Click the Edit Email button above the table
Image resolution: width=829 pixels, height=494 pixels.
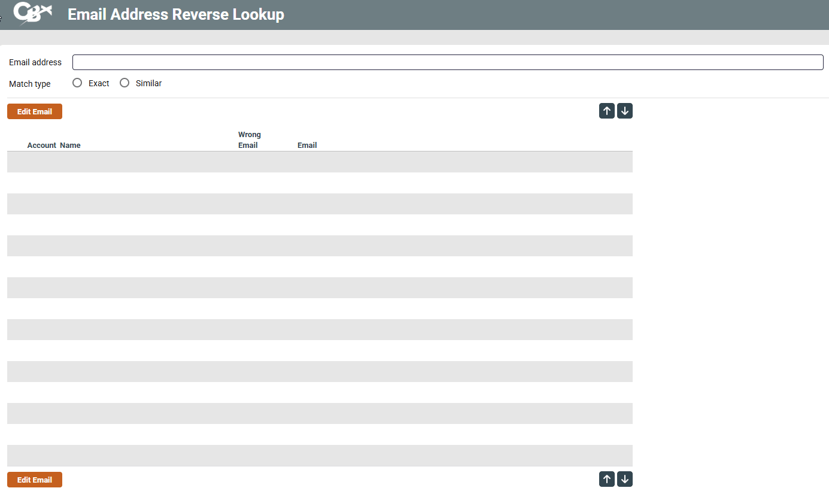(35, 111)
